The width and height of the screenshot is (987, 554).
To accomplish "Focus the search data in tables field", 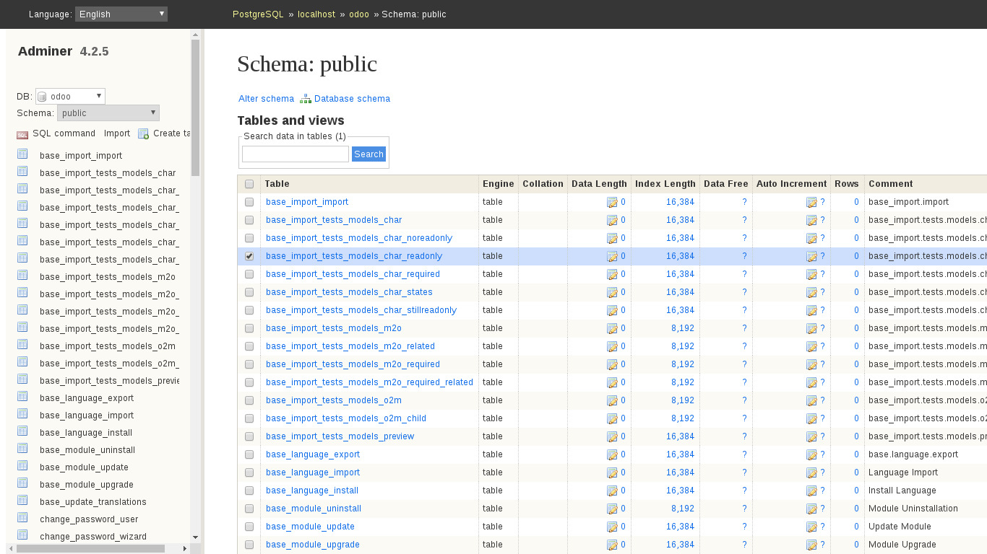I will coord(295,154).
